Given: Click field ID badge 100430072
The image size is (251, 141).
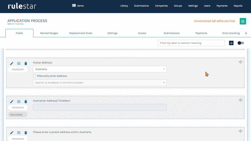Looking at the screenshot, I should (18, 69).
